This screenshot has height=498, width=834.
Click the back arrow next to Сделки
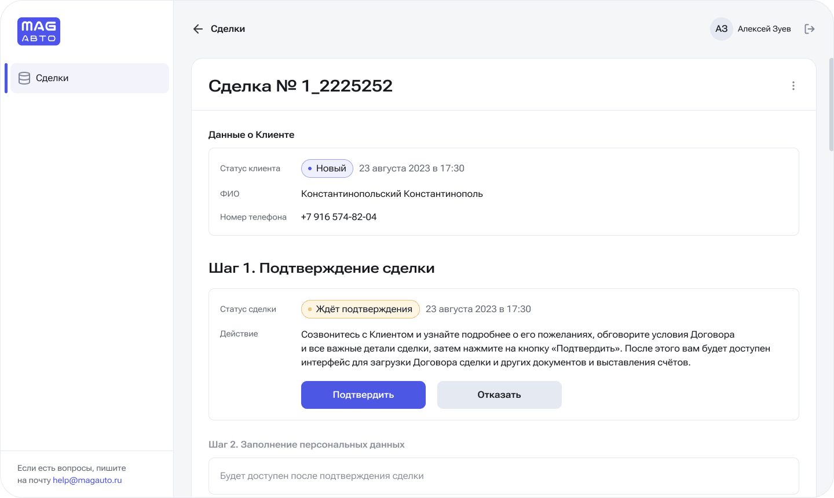pos(198,29)
